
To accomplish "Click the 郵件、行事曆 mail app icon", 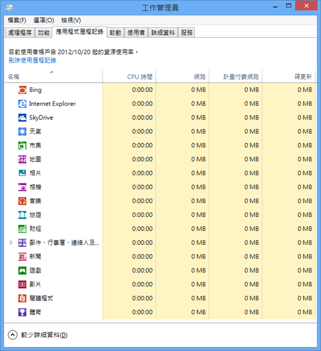I will 22,242.
